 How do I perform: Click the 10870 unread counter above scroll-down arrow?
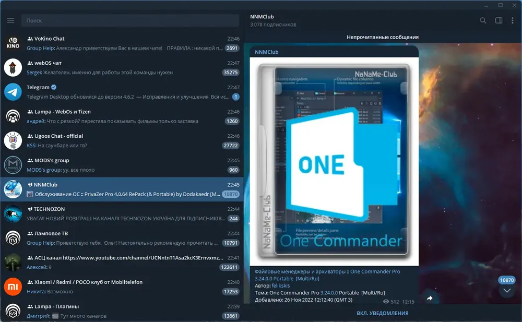(507, 280)
